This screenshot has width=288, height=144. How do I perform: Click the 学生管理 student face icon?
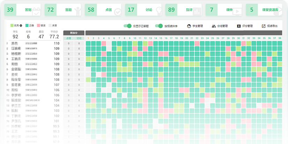click(x=189, y=26)
